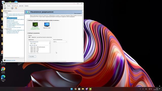Image resolution: width=162 pixels, height=91 pixels.
Task: Open Google Chrome desktop shortcut
Action: (3, 70)
